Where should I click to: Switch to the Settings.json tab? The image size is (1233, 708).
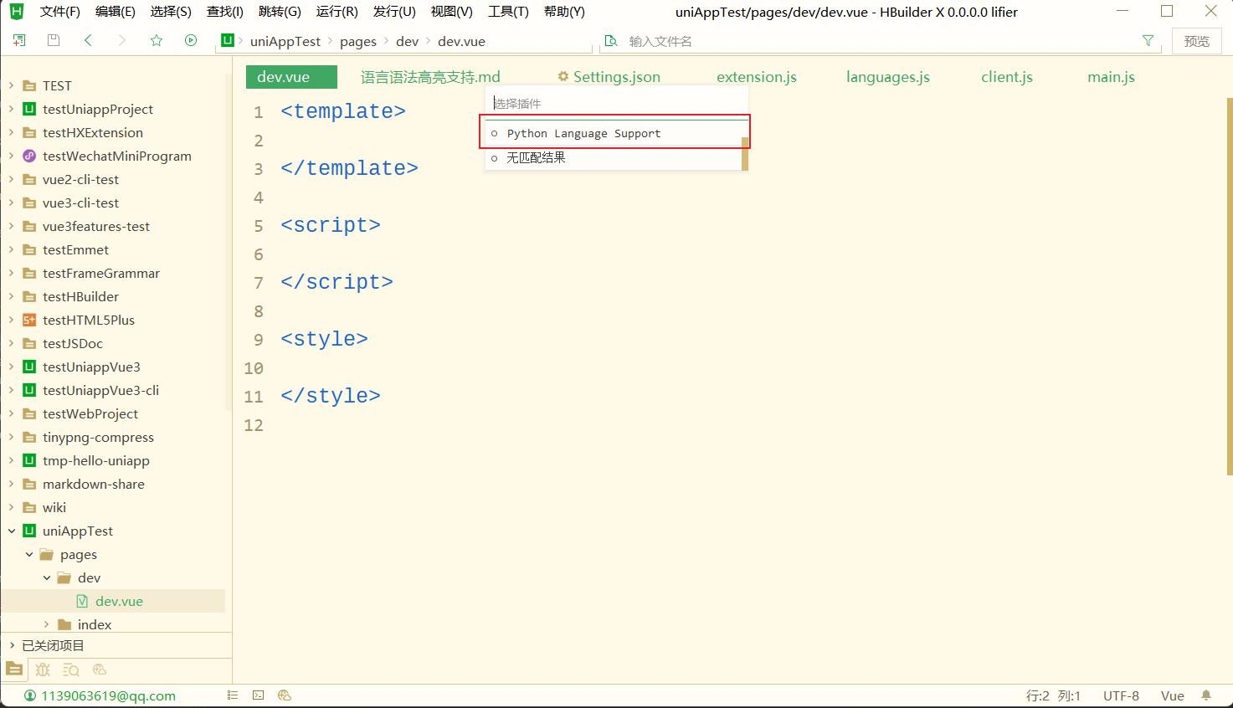click(x=609, y=77)
